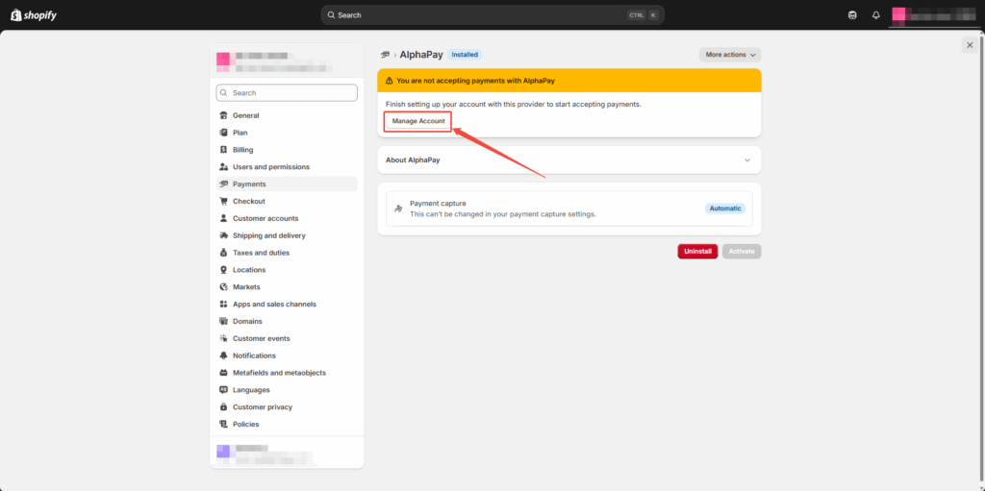
Task: Close the settings panel with X
Action: pyautogui.click(x=969, y=45)
